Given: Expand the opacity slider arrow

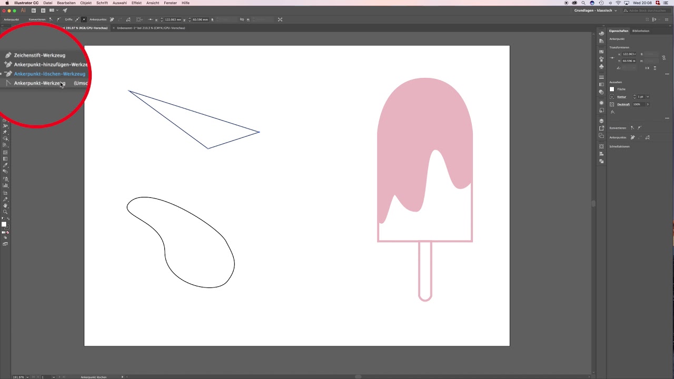Looking at the screenshot, I should (x=648, y=104).
